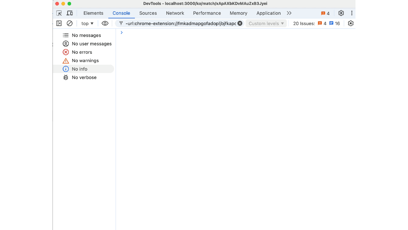
Task: Close the DevTools window with the red button
Action: (57, 4)
